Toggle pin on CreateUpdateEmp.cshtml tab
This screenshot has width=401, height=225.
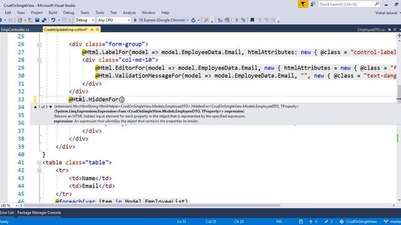(x=92, y=29)
